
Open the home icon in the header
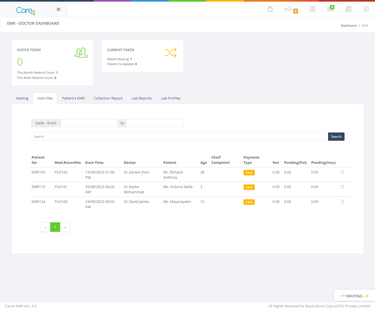coord(270,9)
